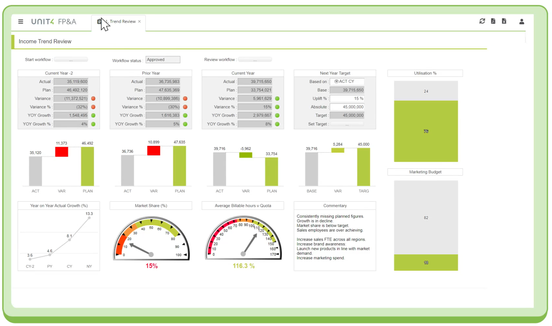The height and width of the screenshot is (326, 552).
Task: Click green Variance indicator in Current Year
Action: 277,98
